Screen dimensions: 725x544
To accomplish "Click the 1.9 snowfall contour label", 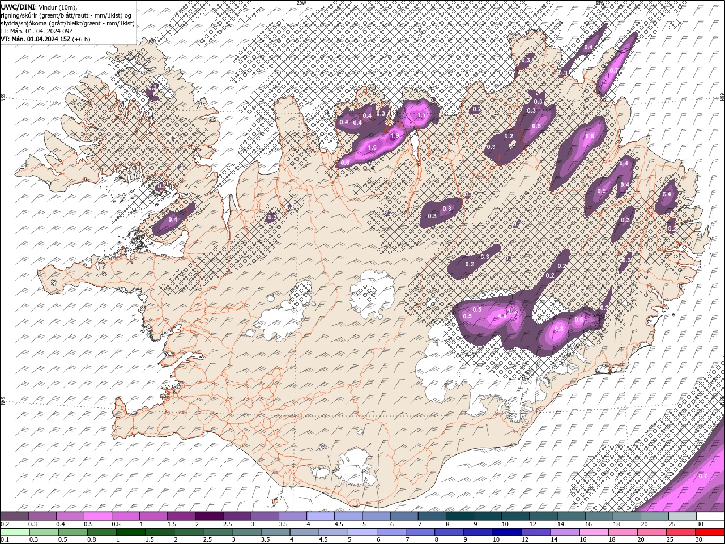I will pos(395,136).
